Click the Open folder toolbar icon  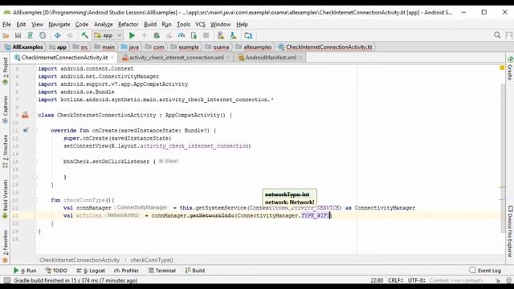[6, 35]
